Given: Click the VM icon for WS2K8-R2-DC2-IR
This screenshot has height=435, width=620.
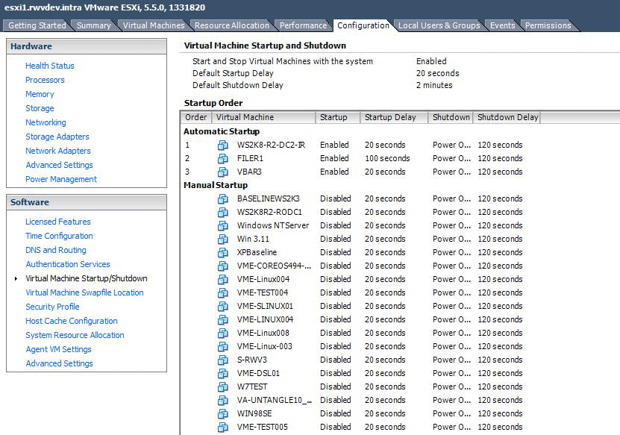Looking at the screenshot, I should click(x=223, y=145).
